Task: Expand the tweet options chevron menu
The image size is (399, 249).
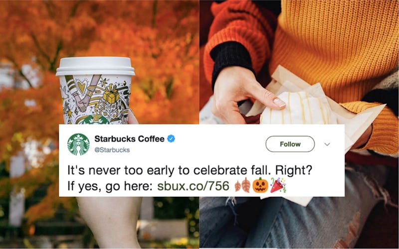Action: click(x=327, y=144)
